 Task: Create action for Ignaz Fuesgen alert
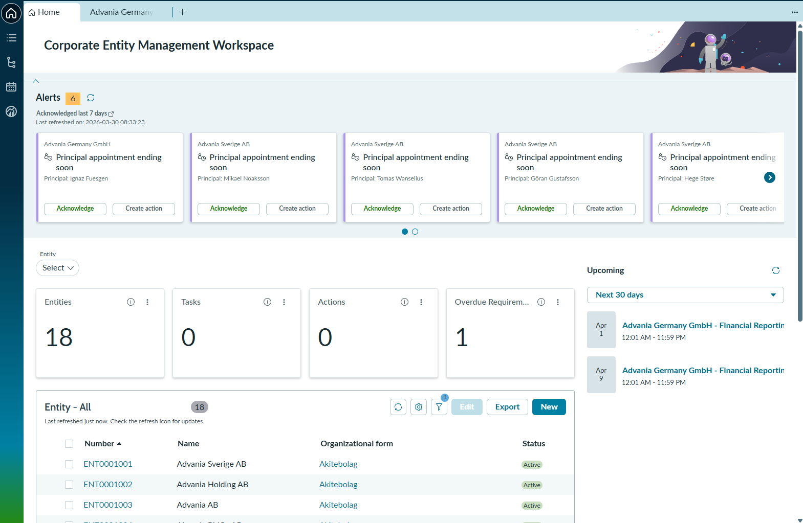point(144,209)
